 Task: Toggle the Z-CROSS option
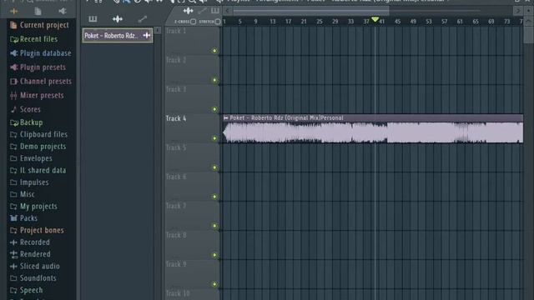tap(193, 22)
